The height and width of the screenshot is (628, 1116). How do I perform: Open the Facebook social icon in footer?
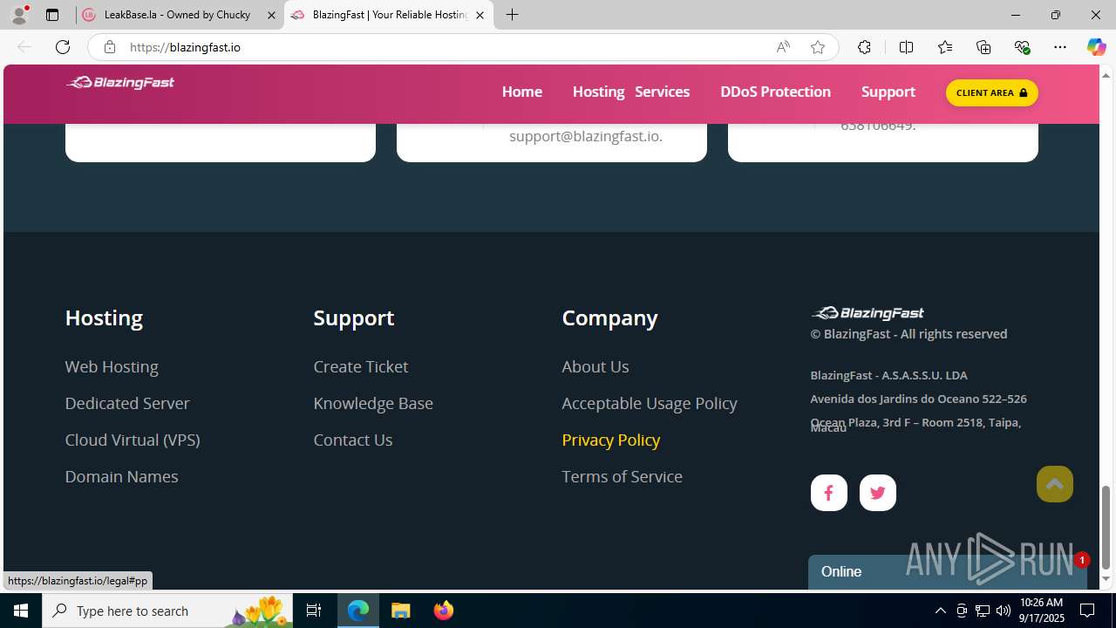coord(828,493)
